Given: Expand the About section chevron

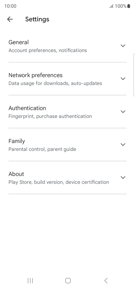Looking at the screenshot, I should pos(123,177).
